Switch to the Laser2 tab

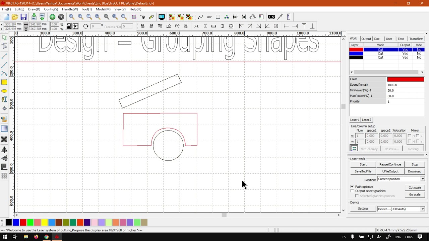[x=366, y=120]
